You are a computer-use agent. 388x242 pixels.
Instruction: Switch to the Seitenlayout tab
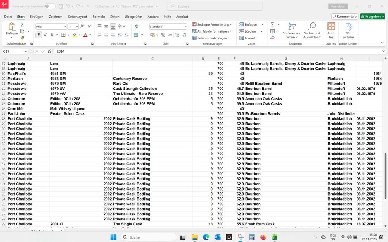78,17
